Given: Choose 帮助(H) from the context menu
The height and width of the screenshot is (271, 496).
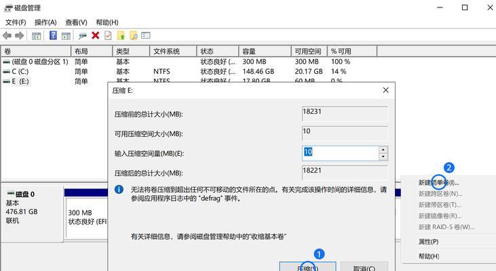Looking at the screenshot, I should click(429, 256).
